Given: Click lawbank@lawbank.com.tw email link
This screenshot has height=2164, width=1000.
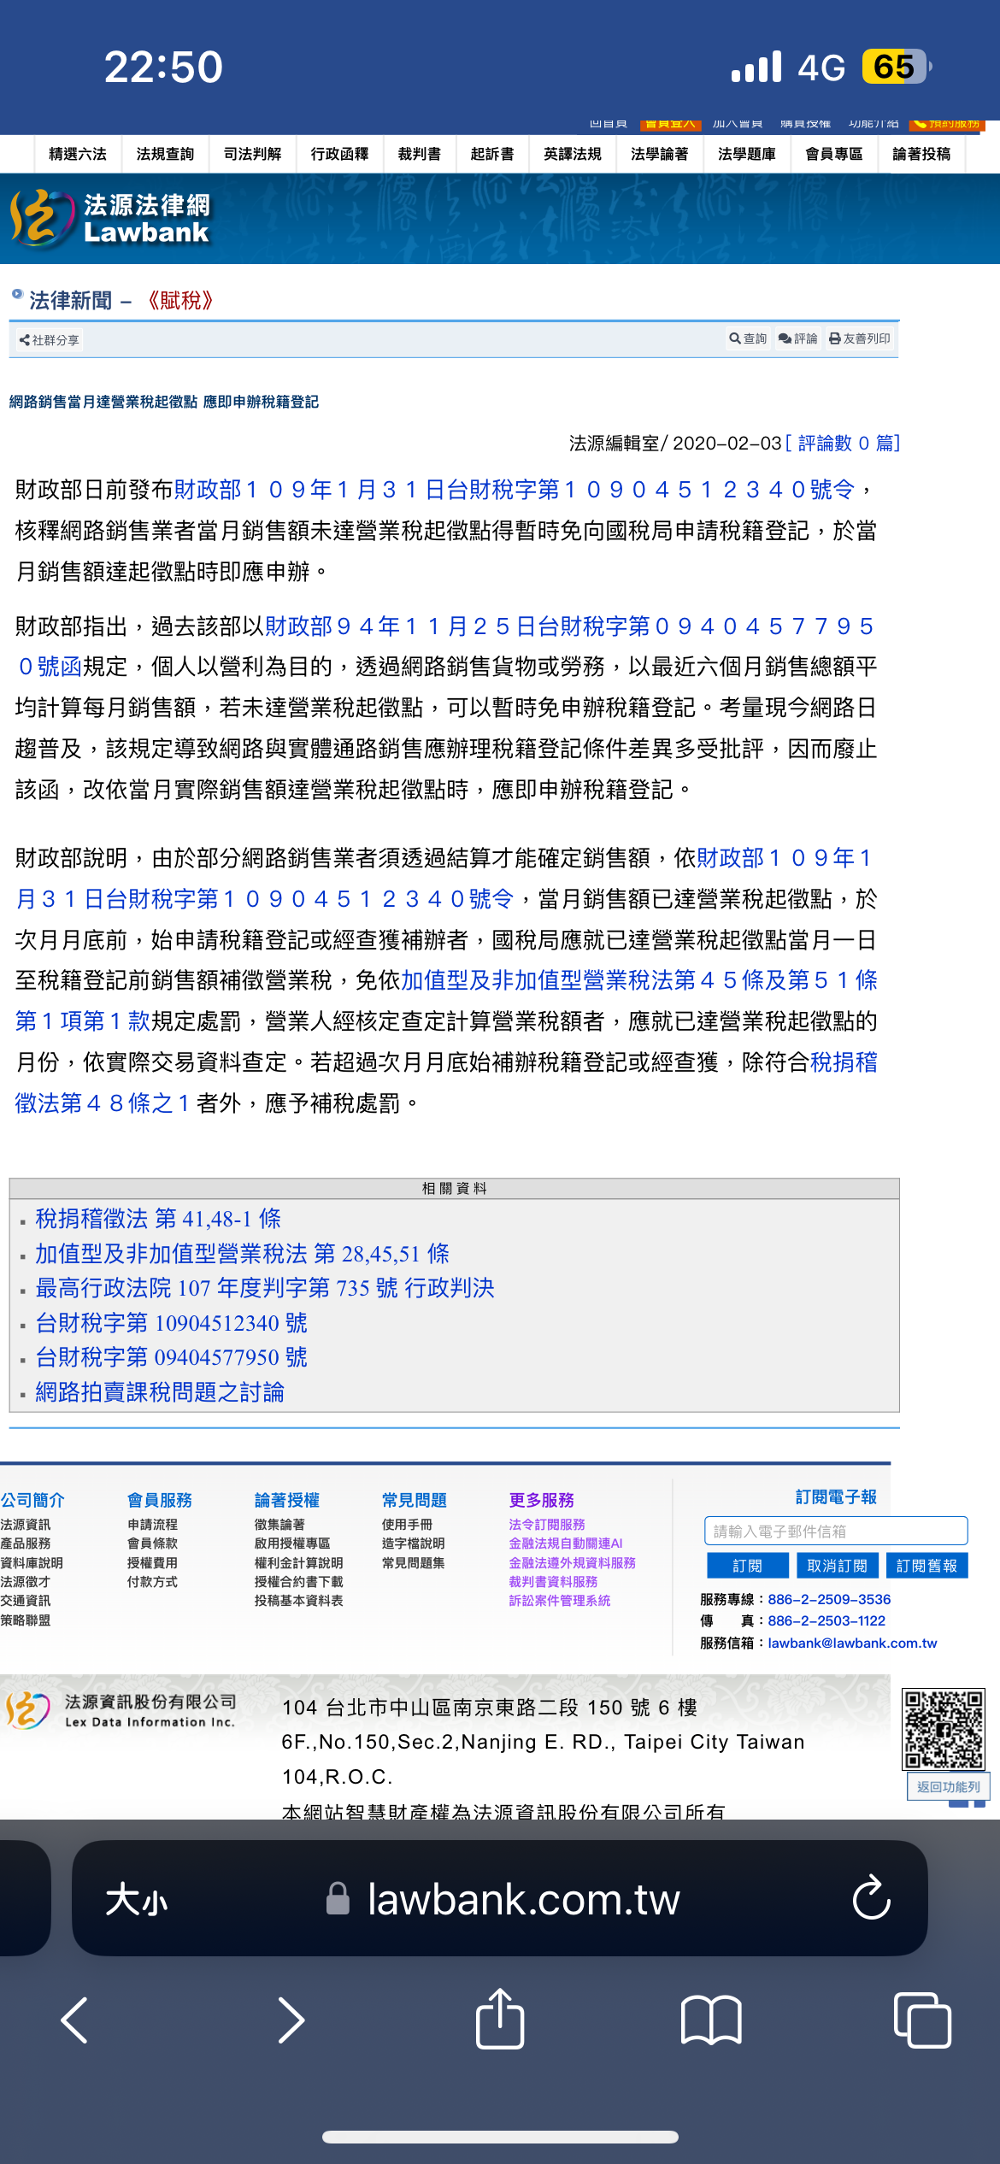Looking at the screenshot, I should pos(852,1643).
